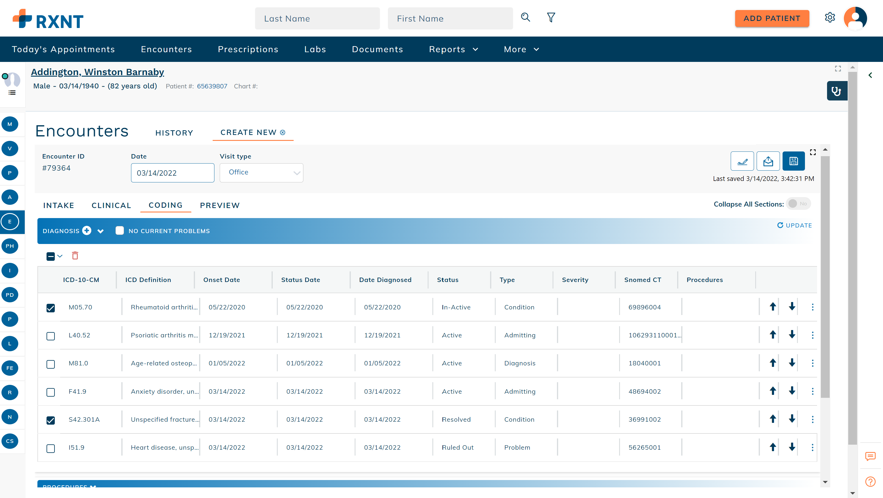Check the M81.0 diagnosis checkbox
The image size is (883, 498).
pyautogui.click(x=50, y=364)
